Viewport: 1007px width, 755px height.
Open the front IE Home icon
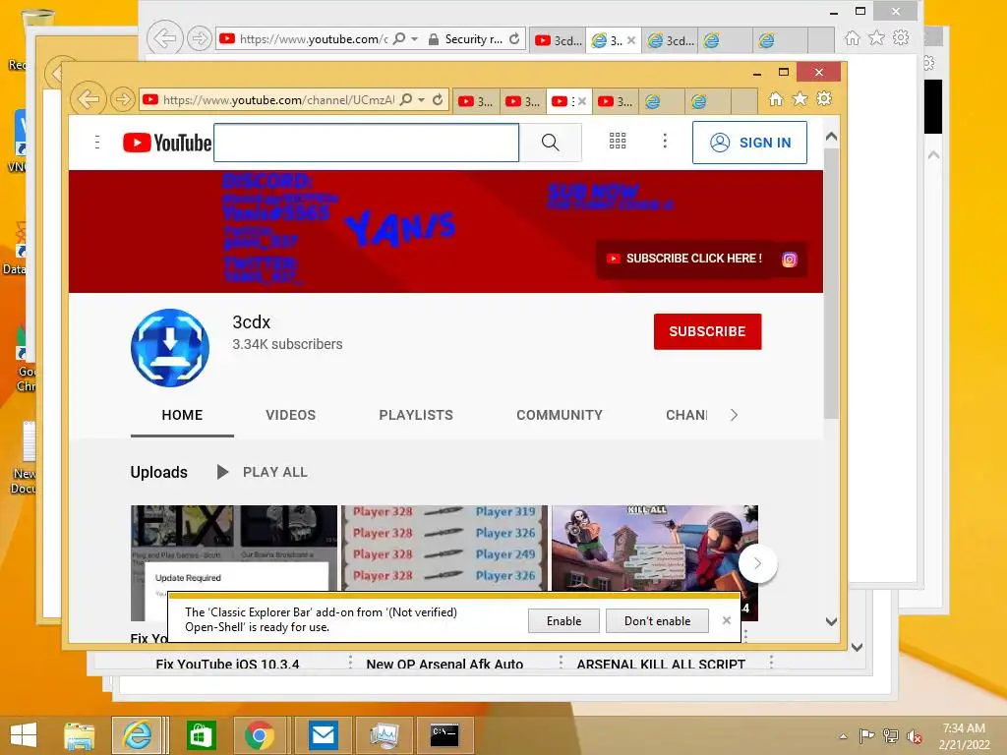(x=776, y=99)
